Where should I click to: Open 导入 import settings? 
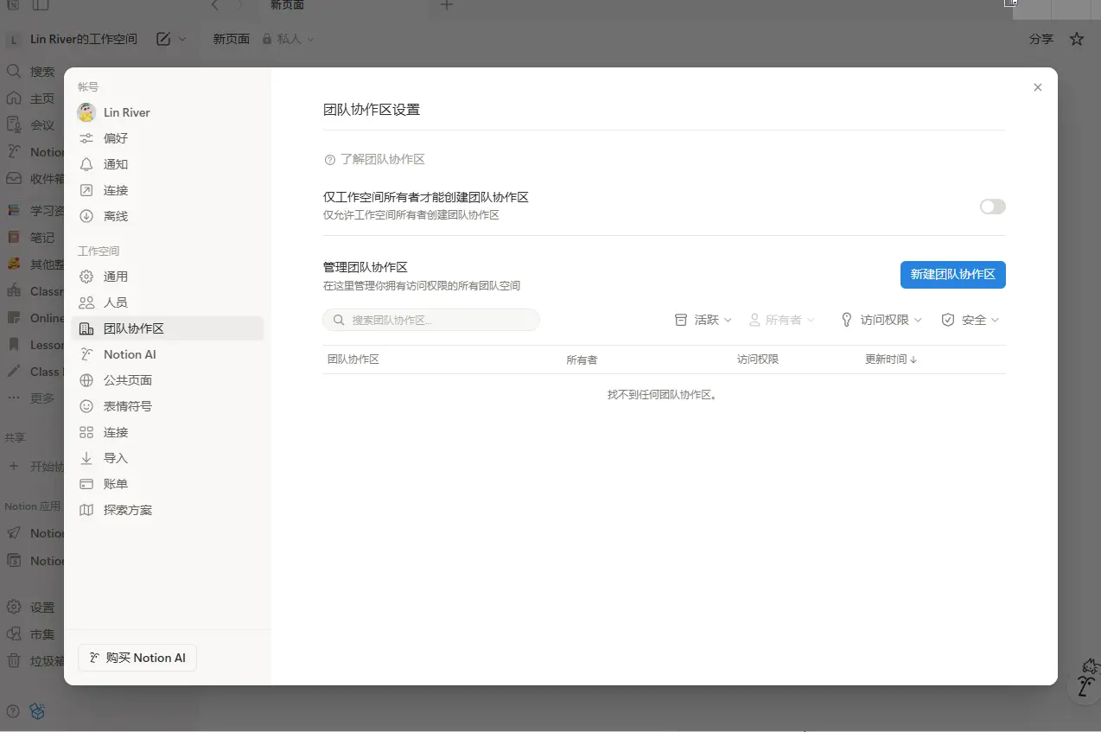pyautogui.click(x=167, y=458)
